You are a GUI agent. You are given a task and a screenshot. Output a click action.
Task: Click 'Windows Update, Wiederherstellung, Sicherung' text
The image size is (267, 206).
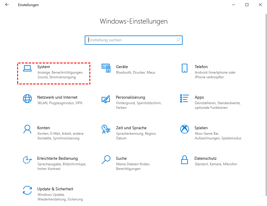(60, 197)
